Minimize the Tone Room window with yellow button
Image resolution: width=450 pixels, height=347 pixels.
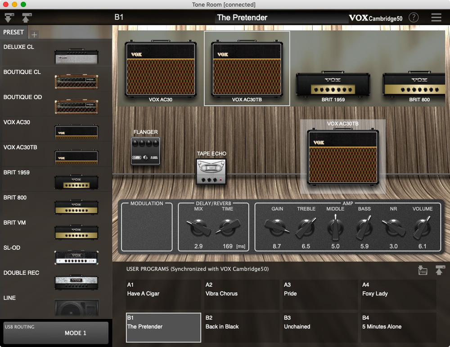(15, 5)
